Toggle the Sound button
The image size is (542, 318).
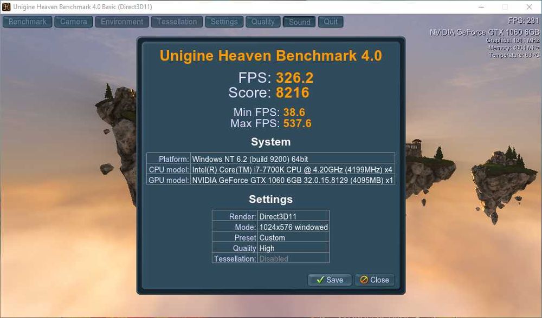(299, 22)
